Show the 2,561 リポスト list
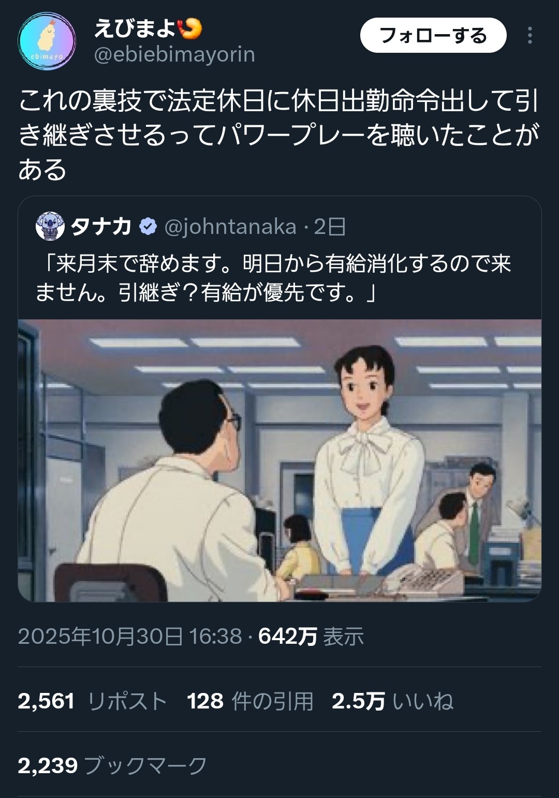This screenshot has height=798, width=559. coord(93,701)
